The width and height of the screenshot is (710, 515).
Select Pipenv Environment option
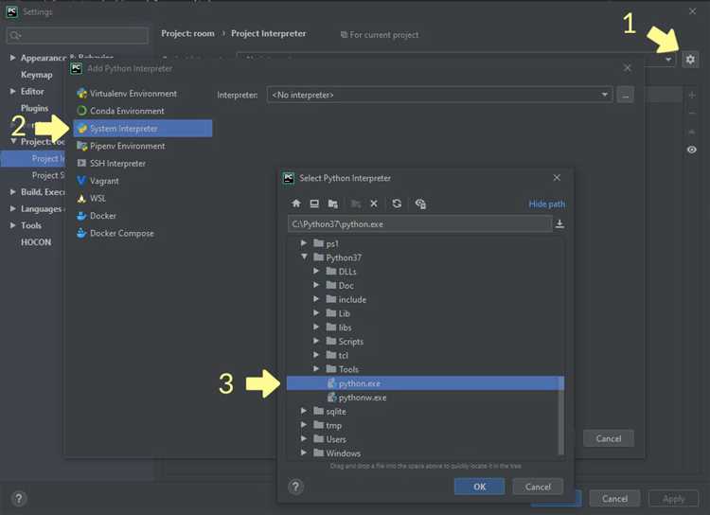pos(143,146)
